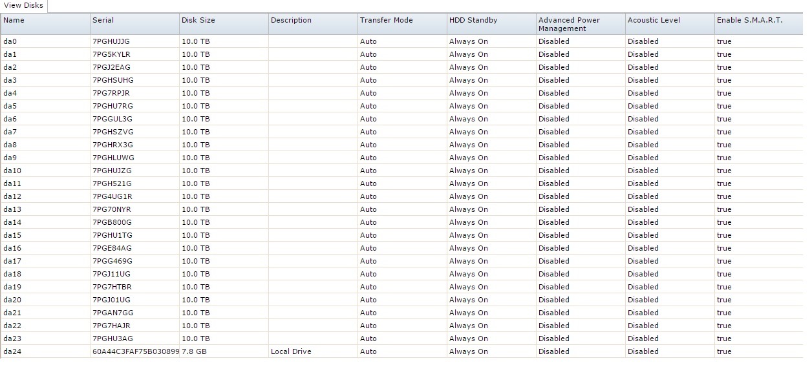The image size is (812, 365).
Task: Select the da4 disk row name
Action: pyautogui.click(x=11, y=93)
